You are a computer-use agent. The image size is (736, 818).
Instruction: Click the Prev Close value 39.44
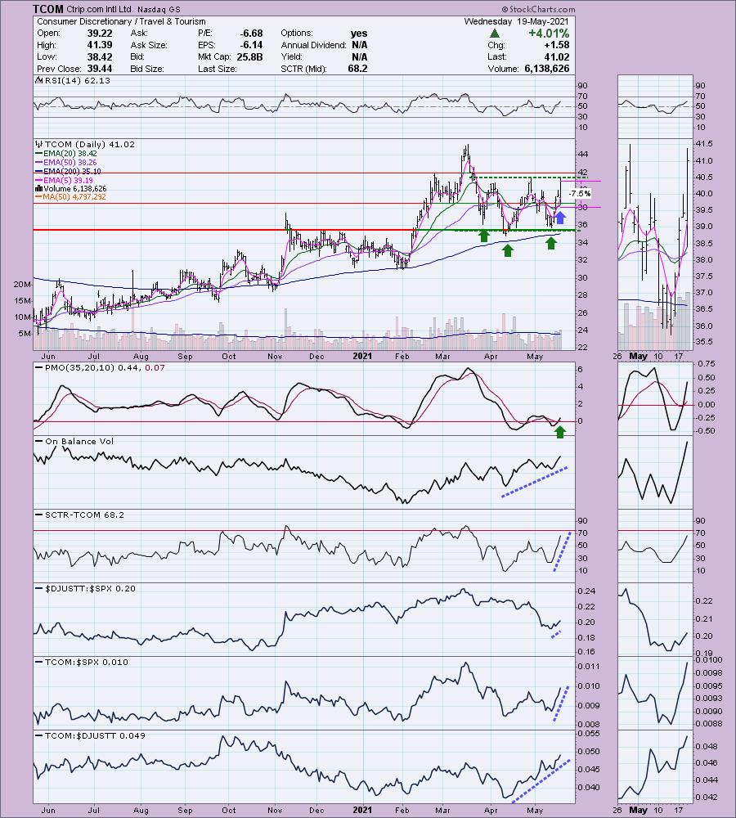[x=100, y=69]
